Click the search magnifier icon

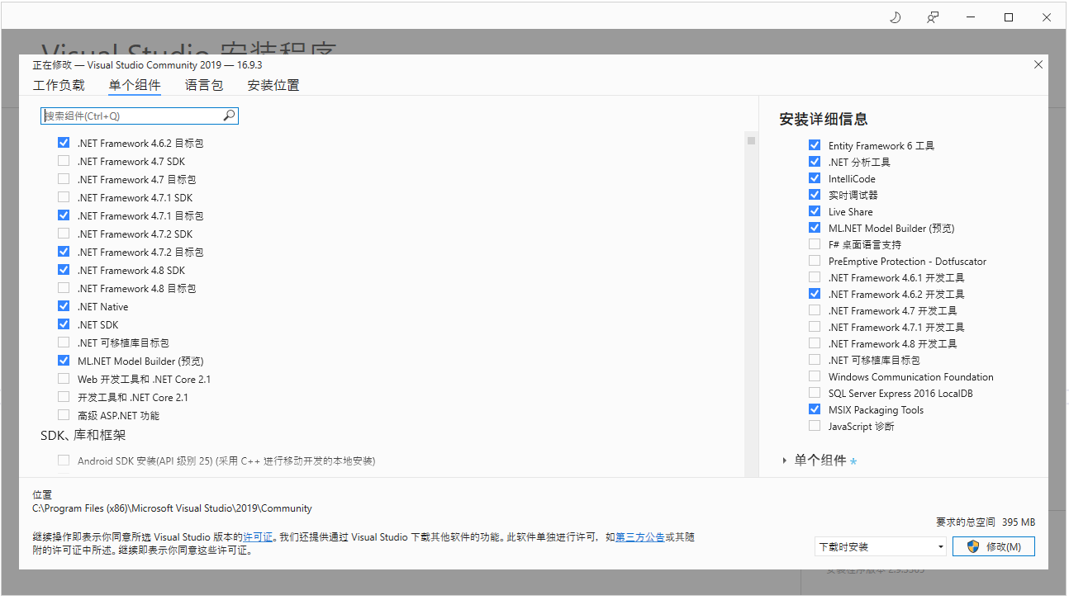click(229, 116)
